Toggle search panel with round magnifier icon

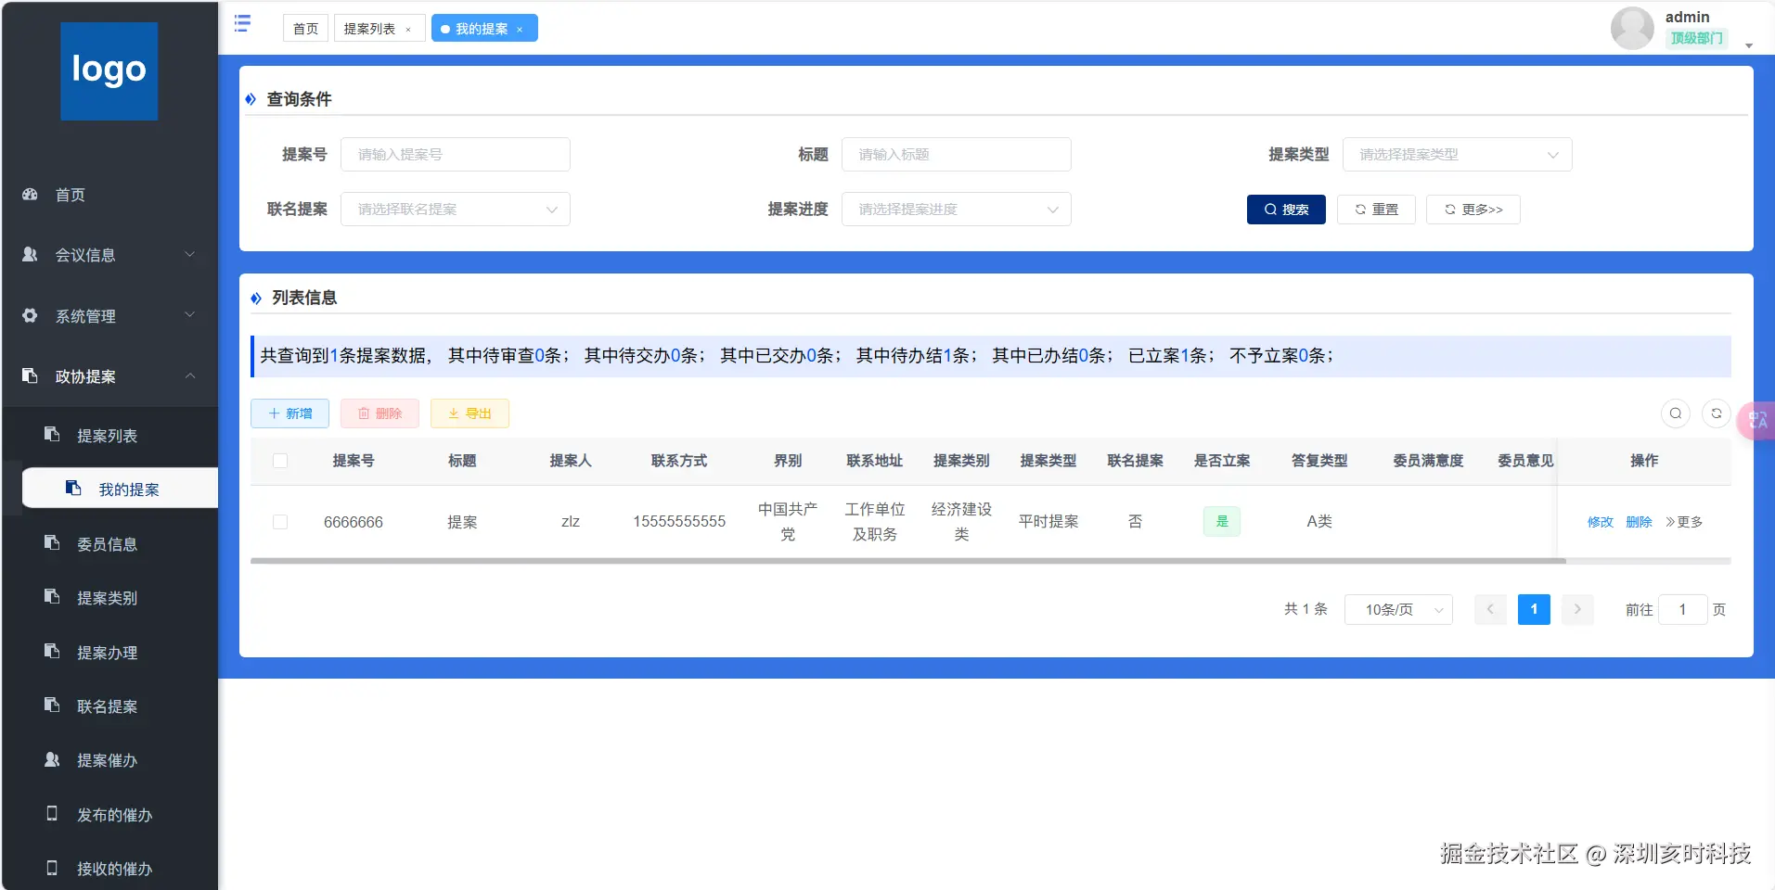coord(1676,413)
